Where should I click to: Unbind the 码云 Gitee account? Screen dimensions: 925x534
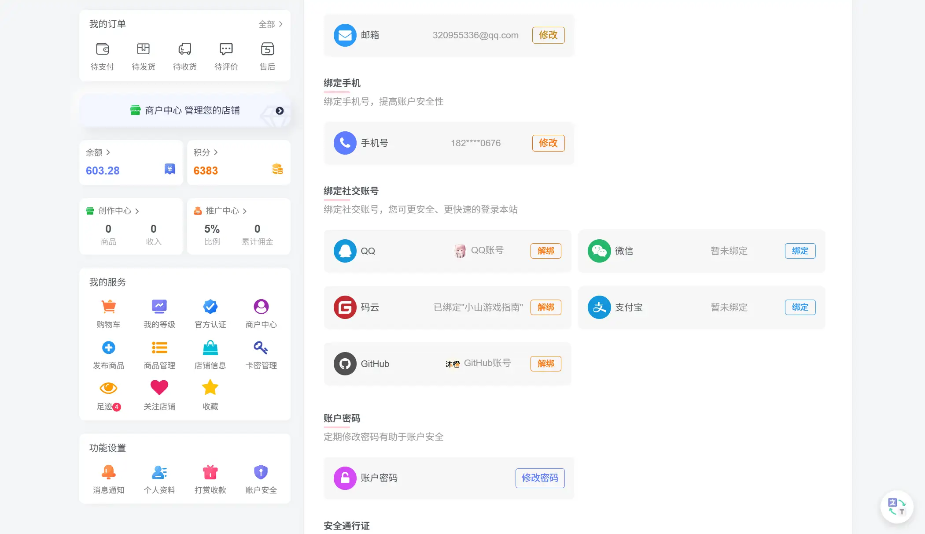pos(546,308)
